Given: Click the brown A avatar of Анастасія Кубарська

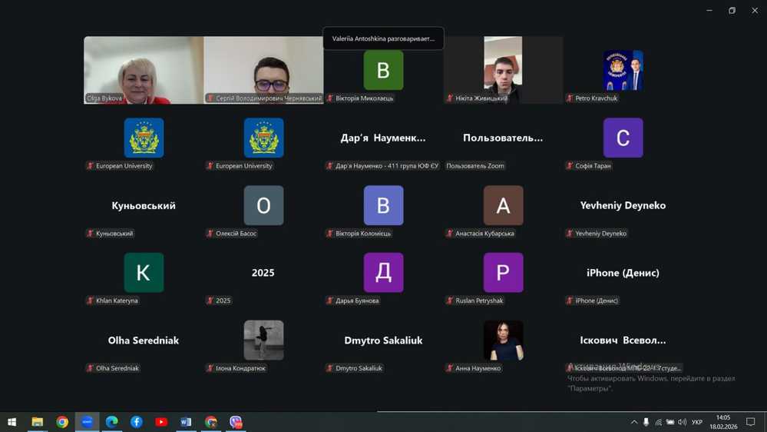Looking at the screenshot, I should tap(503, 205).
